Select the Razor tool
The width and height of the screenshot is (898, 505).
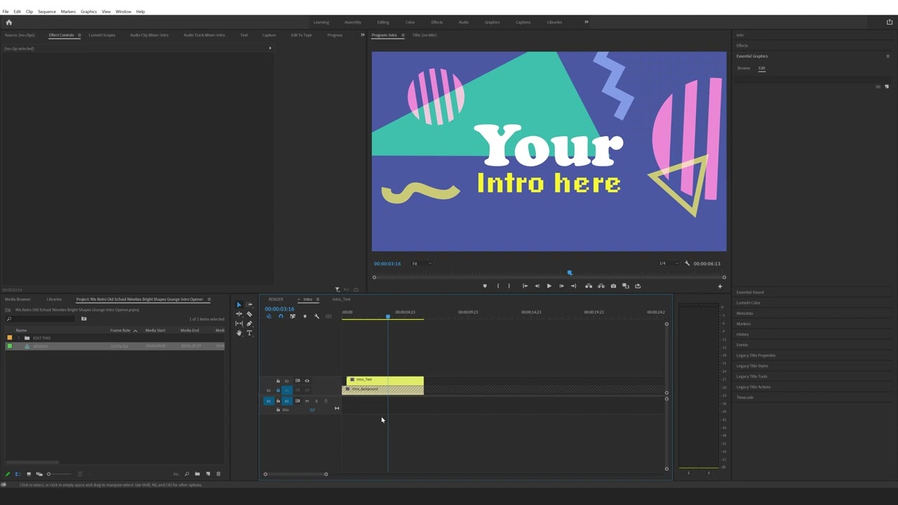tap(249, 314)
